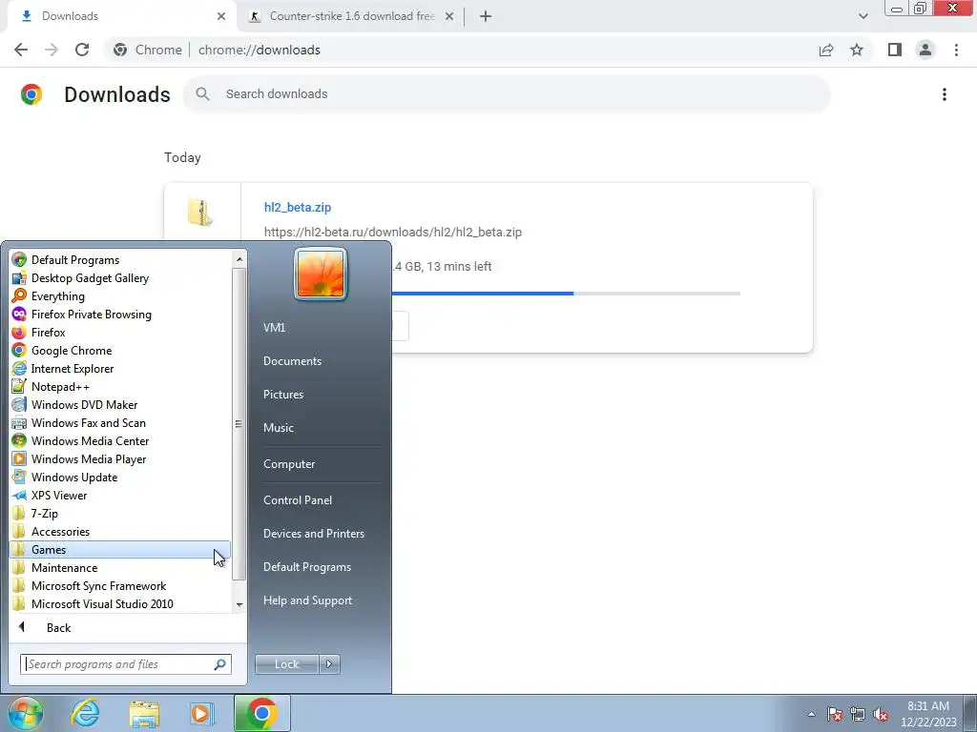
Task: Open Computer from the Start menu
Action: coord(289,464)
